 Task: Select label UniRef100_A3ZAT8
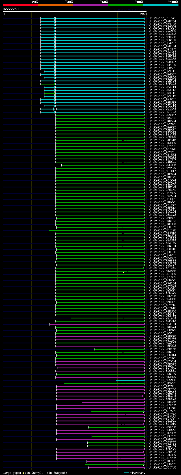click(162, 308)
